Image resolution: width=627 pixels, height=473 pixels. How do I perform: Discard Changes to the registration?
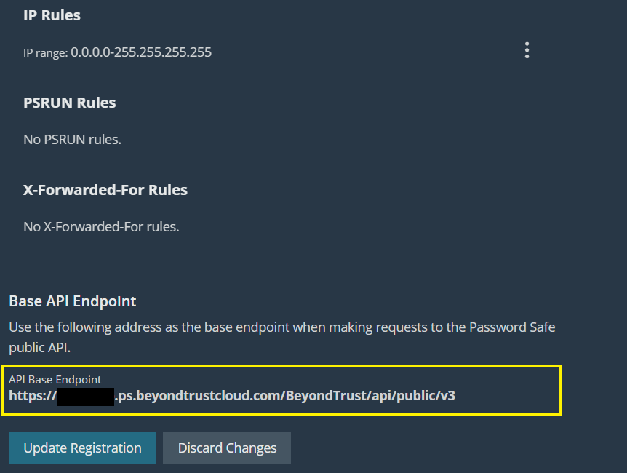pyautogui.click(x=227, y=448)
